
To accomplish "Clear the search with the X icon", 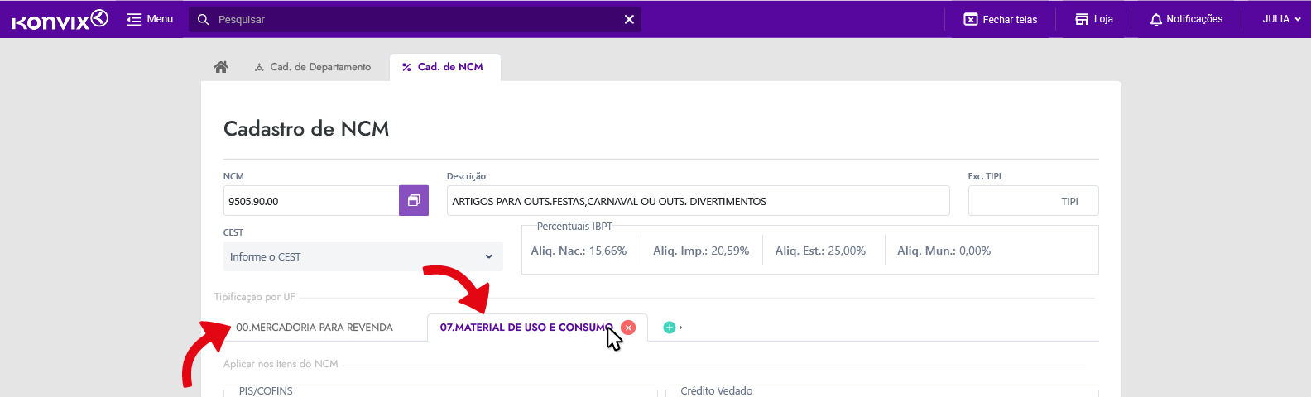I will coord(629,19).
